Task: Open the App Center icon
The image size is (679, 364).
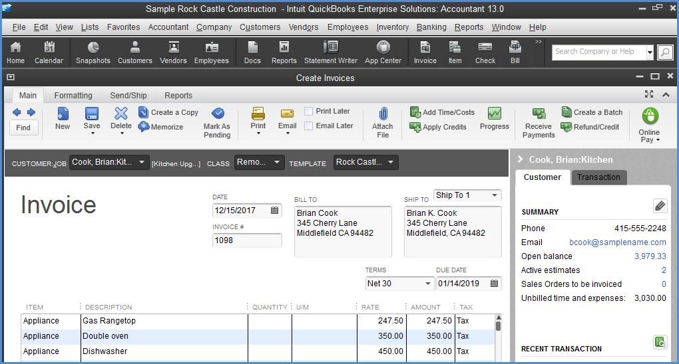Action: (x=383, y=52)
